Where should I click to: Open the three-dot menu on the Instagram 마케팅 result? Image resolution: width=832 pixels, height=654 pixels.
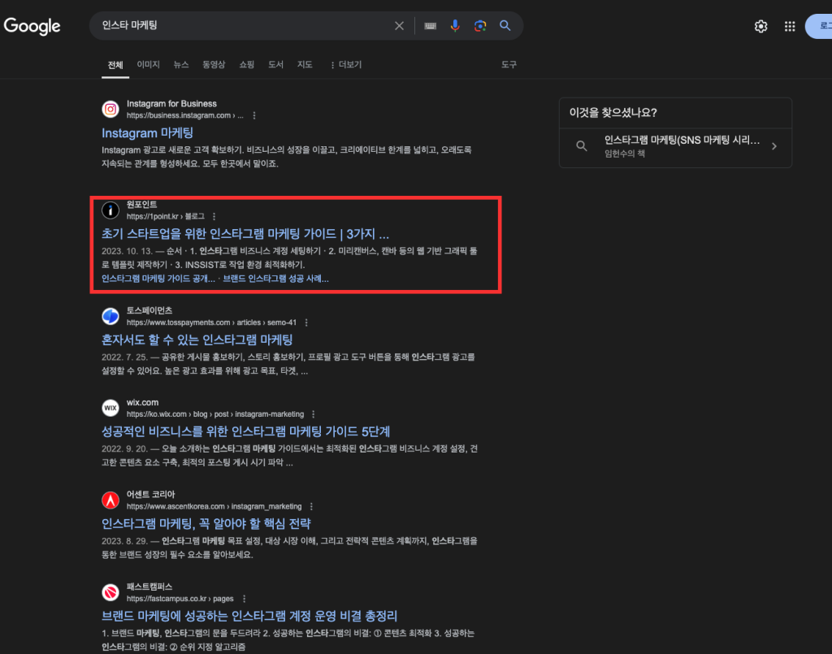pos(254,115)
